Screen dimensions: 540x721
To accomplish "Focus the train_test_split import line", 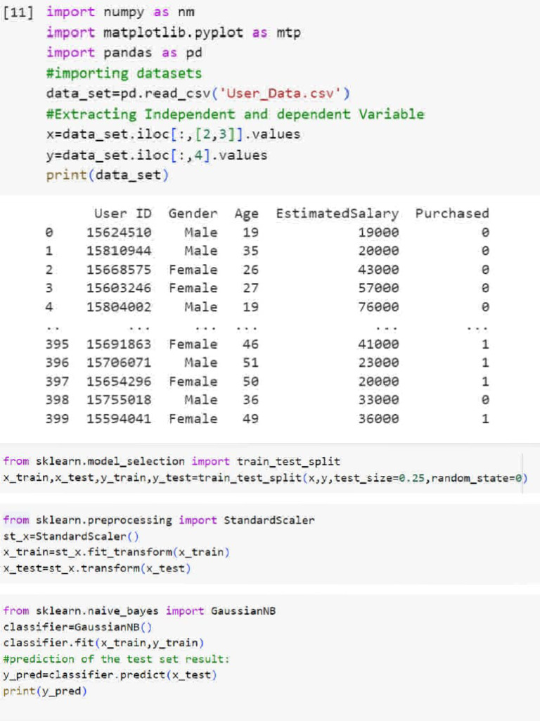I will 172,461.
